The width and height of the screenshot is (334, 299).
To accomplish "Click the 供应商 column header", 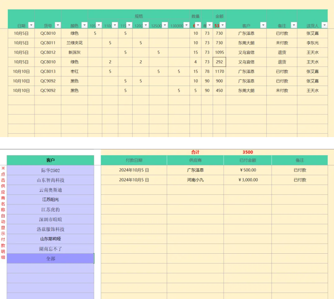I will pos(195,160).
